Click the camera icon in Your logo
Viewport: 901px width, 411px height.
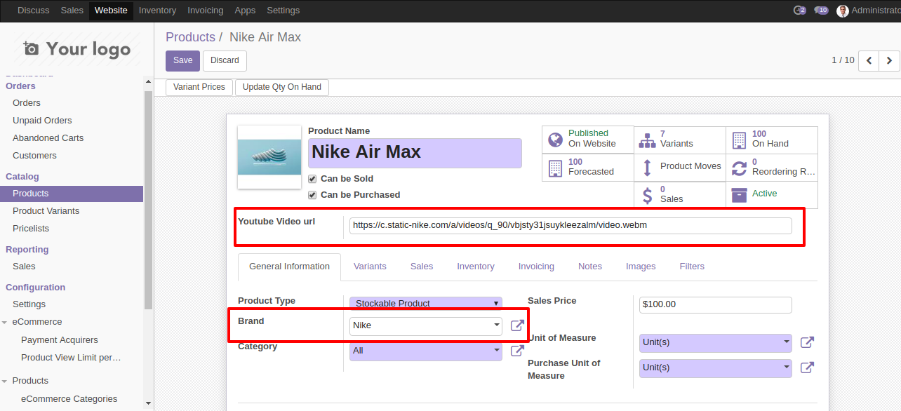coord(31,48)
